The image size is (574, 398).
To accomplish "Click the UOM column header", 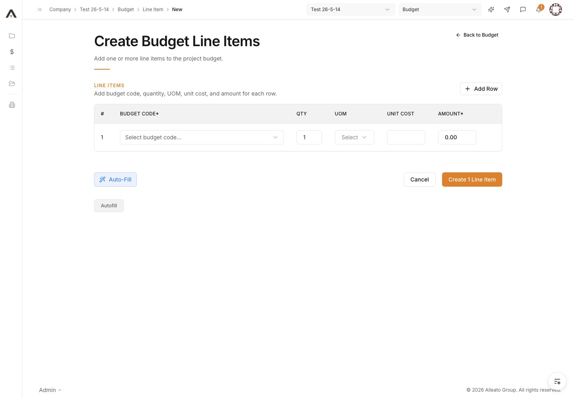I will (x=341, y=114).
